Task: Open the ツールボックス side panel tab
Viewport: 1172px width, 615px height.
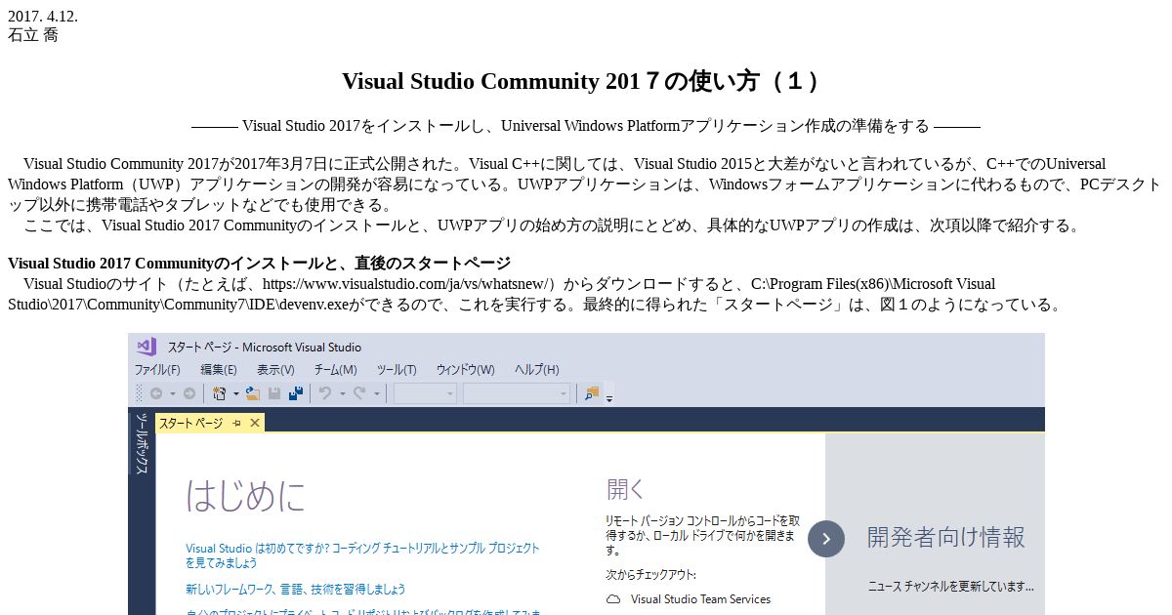Action: click(141, 444)
